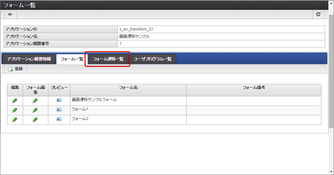The width and height of the screenshot is (334, 175).
Task: Click 編集 pencil for フォーム1 row
Action: 15,110
